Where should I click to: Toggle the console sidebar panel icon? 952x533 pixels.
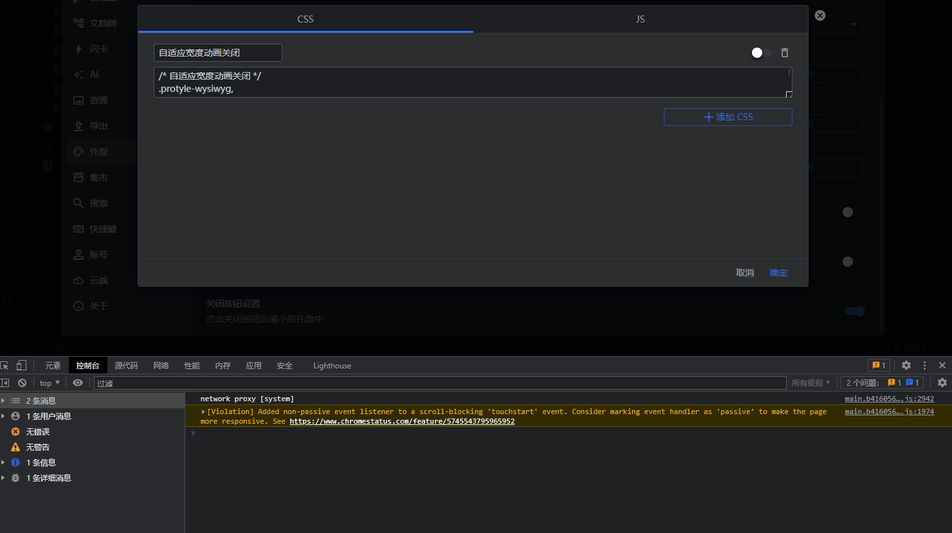pos(5,383)
